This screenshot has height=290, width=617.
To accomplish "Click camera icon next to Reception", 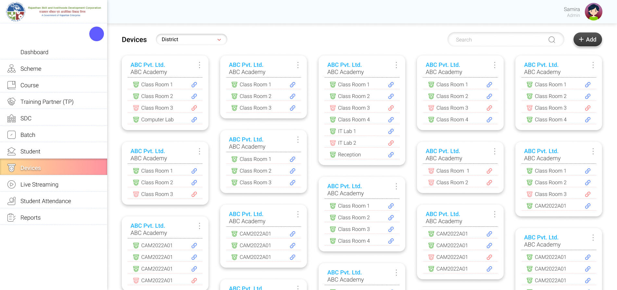I will 333,155.
